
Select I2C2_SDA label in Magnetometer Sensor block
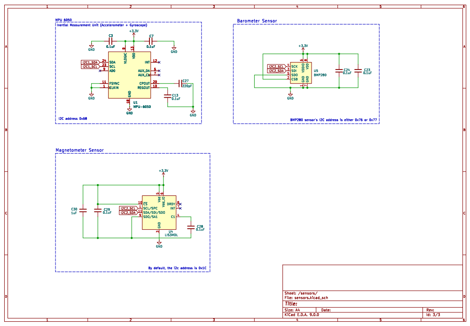click(x=128, y=213)
